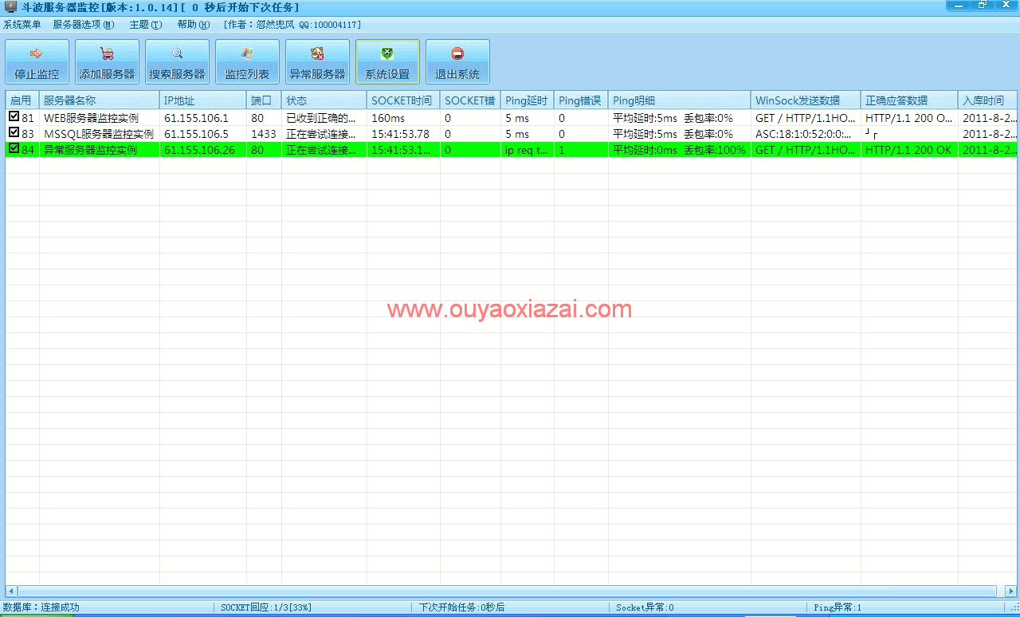Image resolution: width=1020 pixels, height=617 pixels.
Task: Select the MSSQL服务器监控实例 row name
Action: point(99,134)
